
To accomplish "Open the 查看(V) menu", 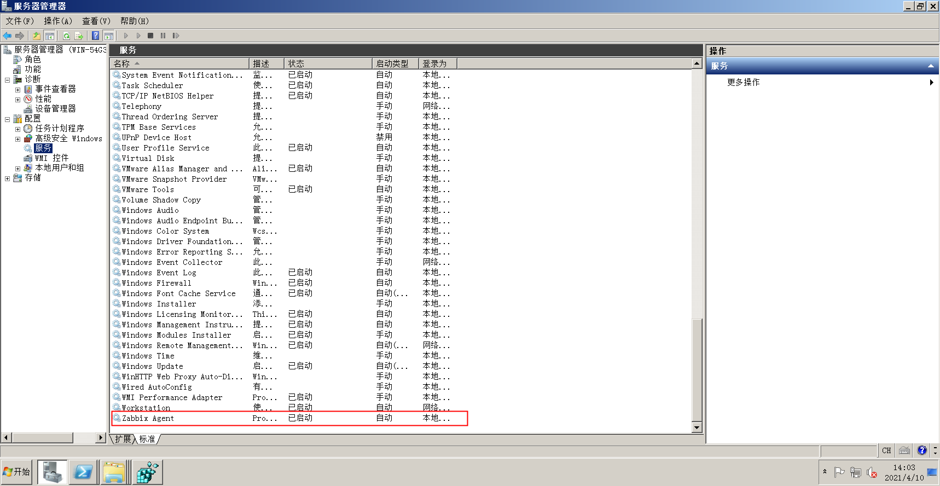I will point(96,21).
